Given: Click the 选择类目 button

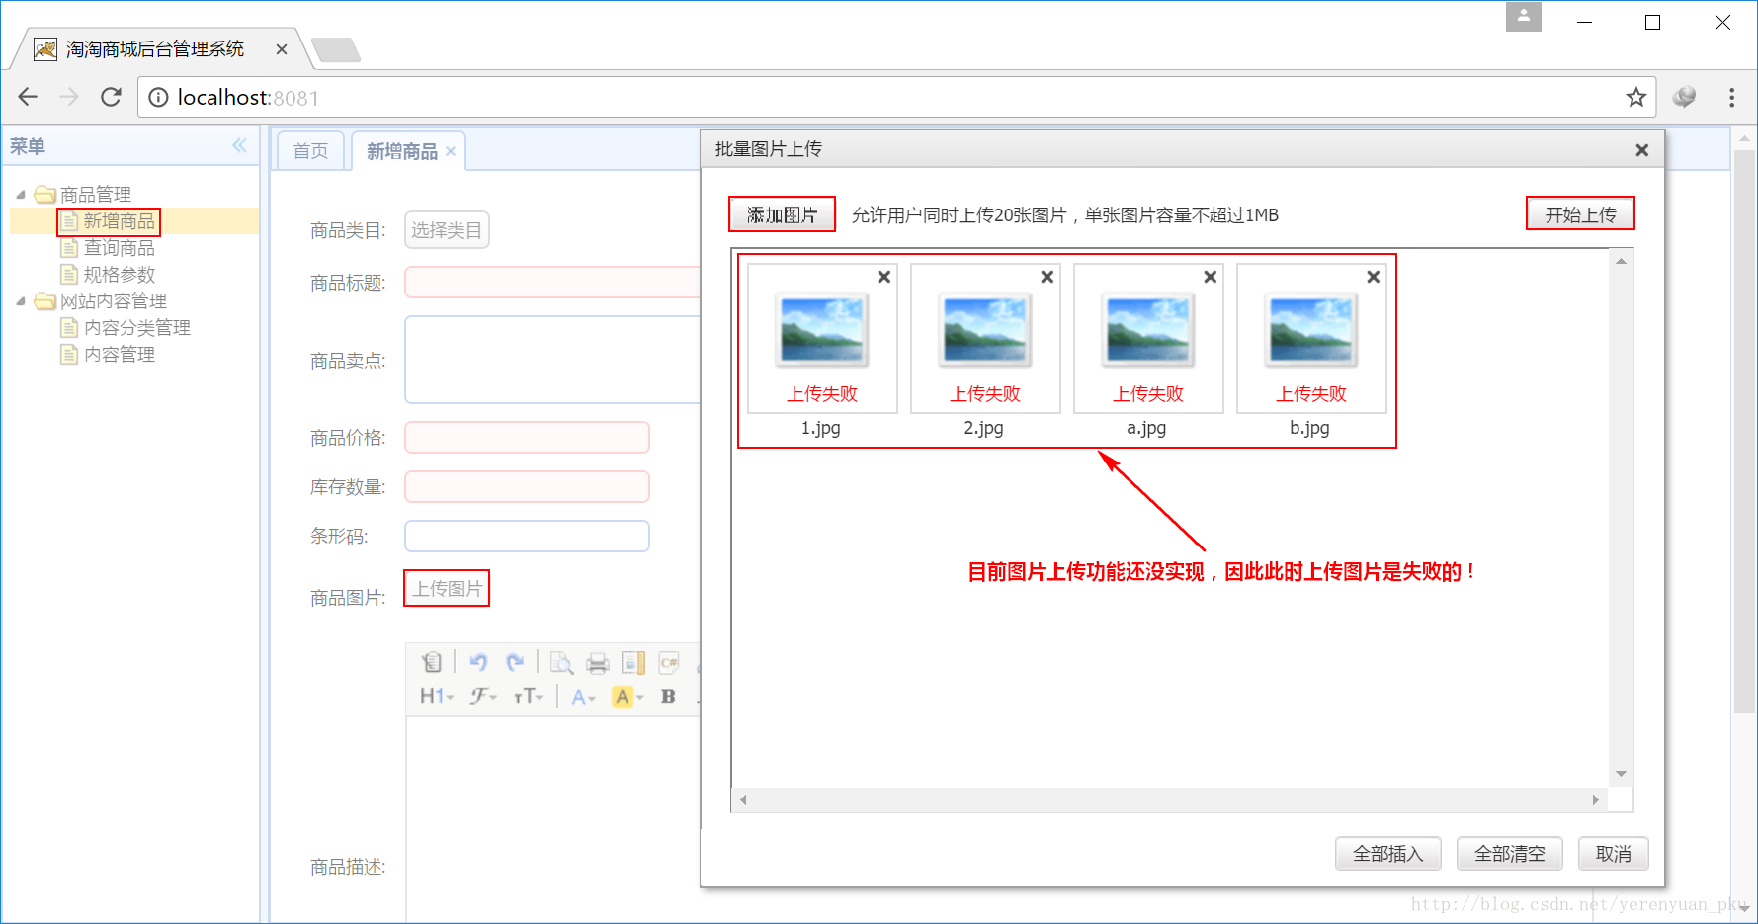Looking at the screenshot, I should point(447,230).
